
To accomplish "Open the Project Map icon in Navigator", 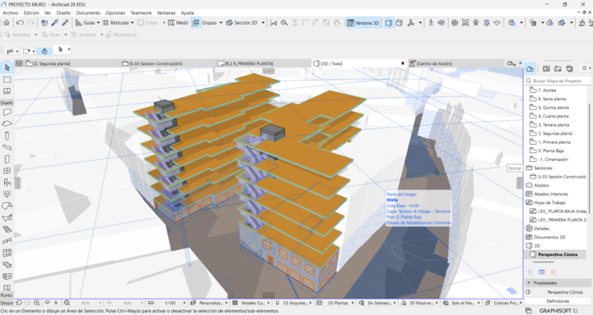I will click(x=530, y=68).
